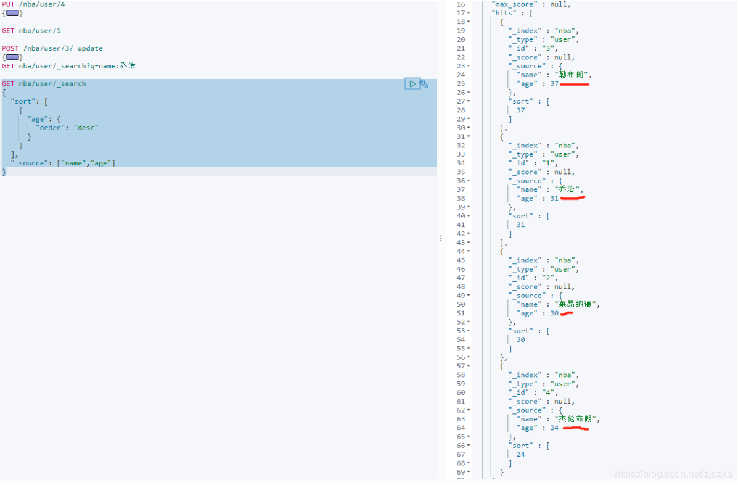Collapse the sort array at line 40

(x=469, y=216)
